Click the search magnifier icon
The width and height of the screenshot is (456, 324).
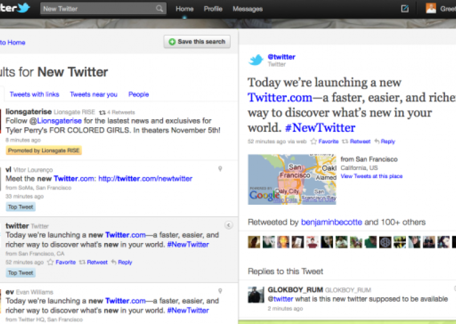160,9
